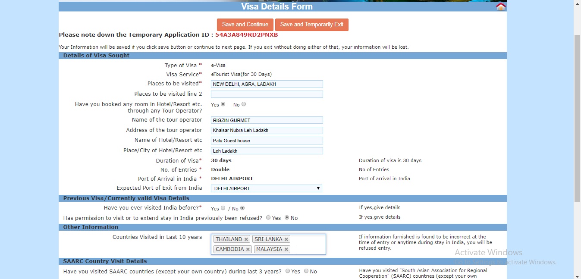The height and width of the screenshot is (279, 581).
Task: Click Address of the tour operator field
Action: [x=267, y=130]
